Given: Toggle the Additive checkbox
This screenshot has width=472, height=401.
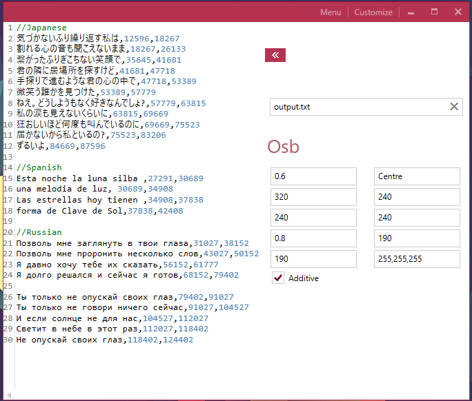Looking at the screenshot, I should (x=278, y=278).
